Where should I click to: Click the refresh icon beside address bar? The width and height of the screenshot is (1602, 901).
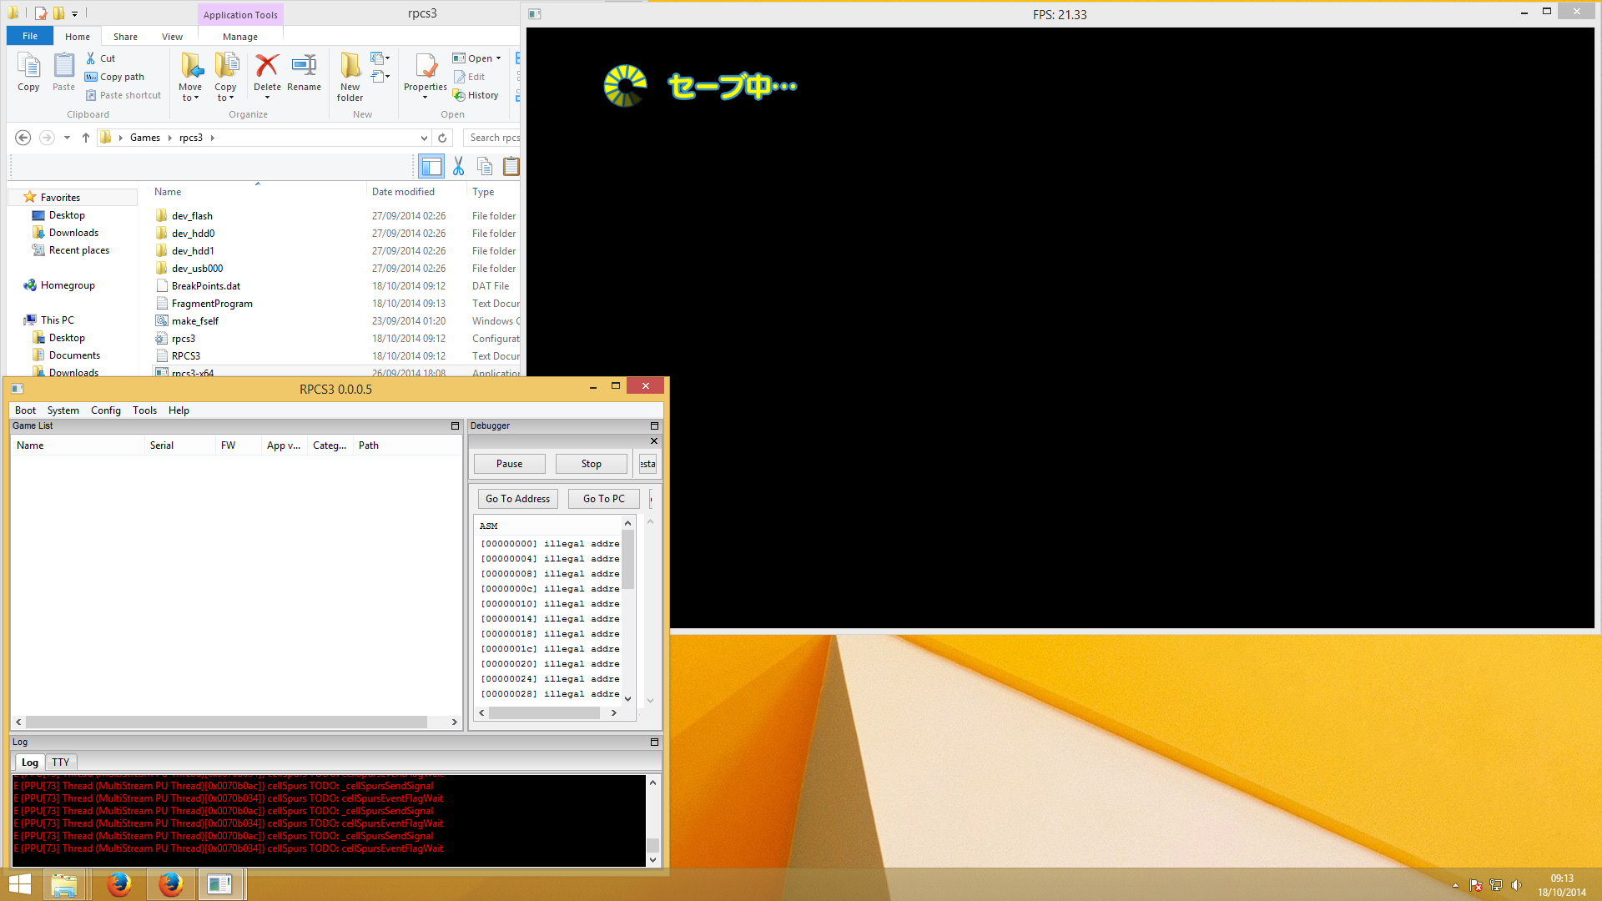[x=443, y=138]
